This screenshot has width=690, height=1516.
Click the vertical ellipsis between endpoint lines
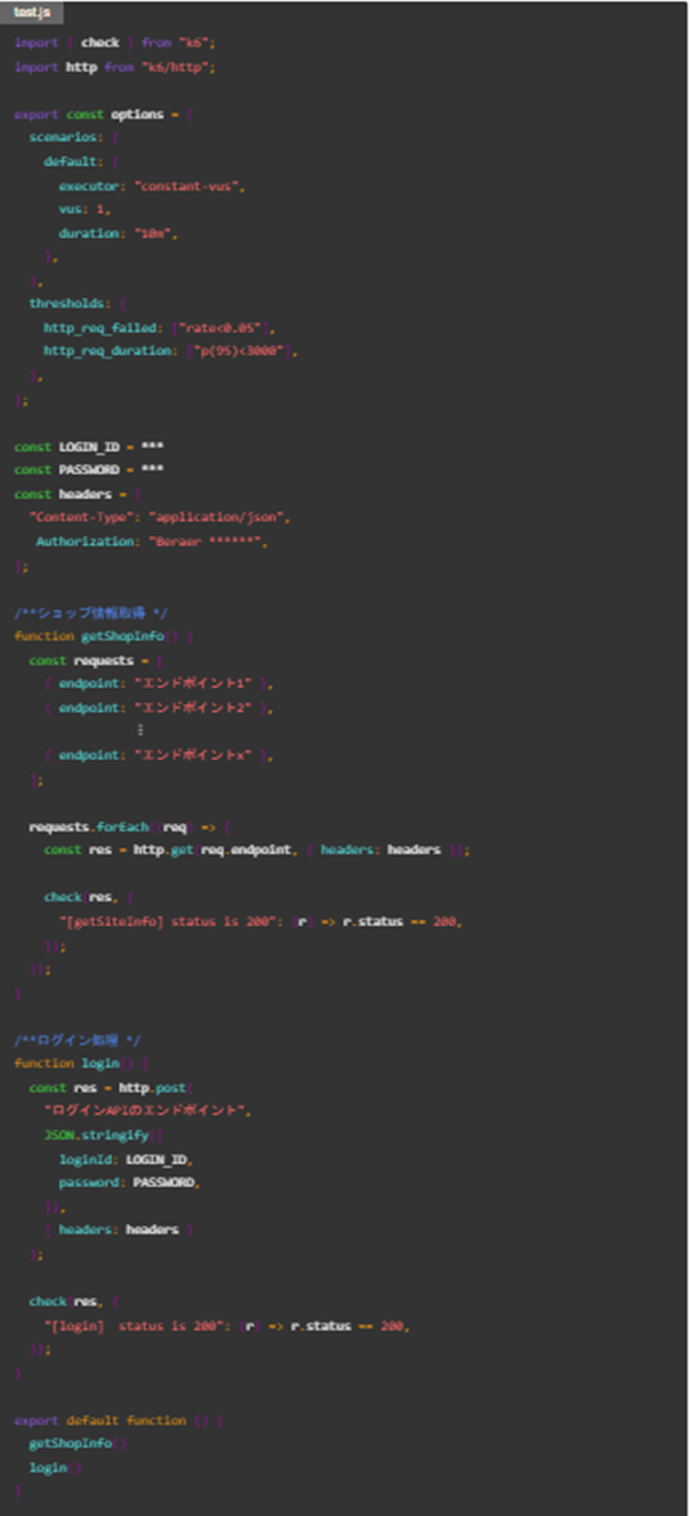tap(140, 731)
